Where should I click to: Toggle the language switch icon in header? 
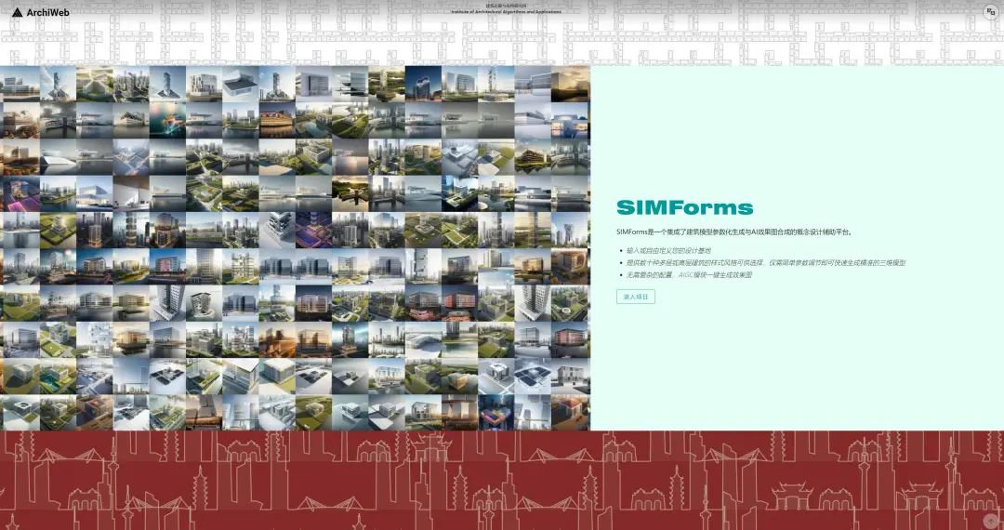[990, 12]
